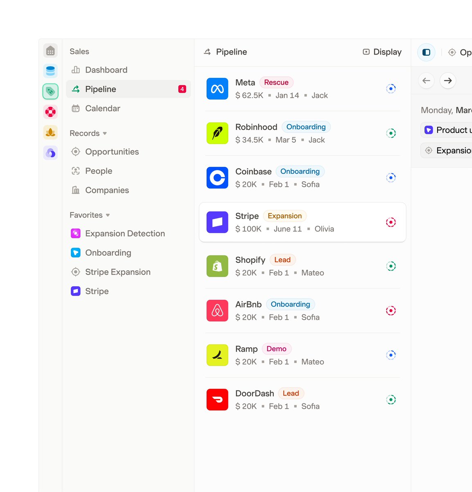472x492 pixels.
Task: Open the red lifebuoy support workspace icon
Action: 50,112
